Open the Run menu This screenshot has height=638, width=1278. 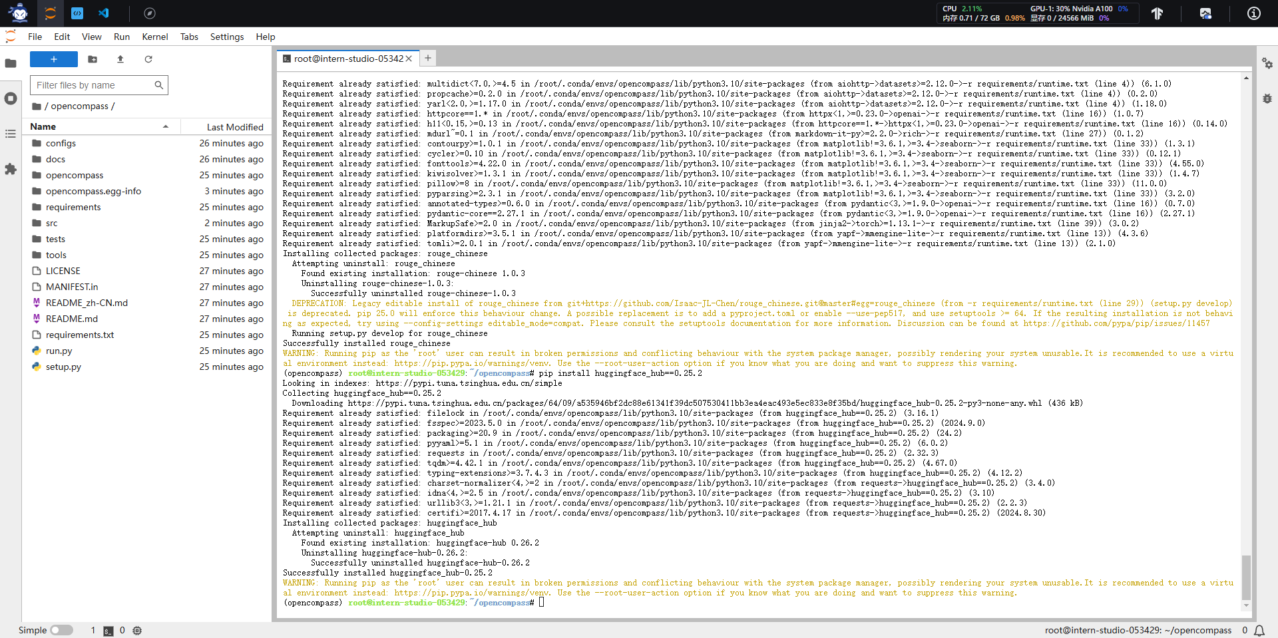pos(122,37)
